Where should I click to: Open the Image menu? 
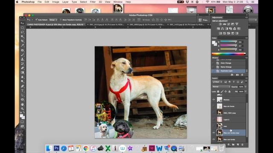pos(55,2)
